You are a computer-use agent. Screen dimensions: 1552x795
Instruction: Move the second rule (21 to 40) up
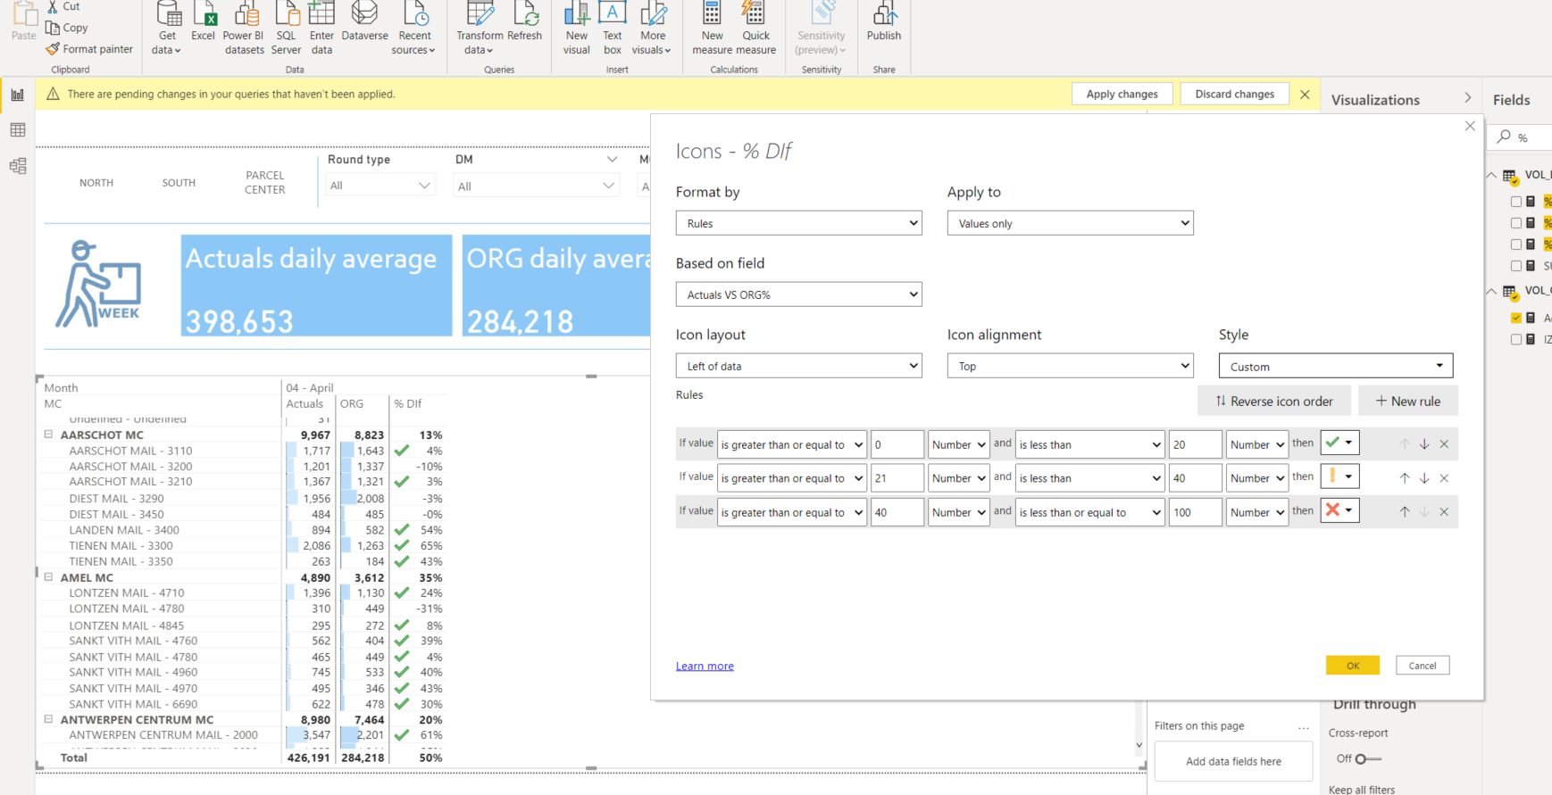click(1405, 478)
